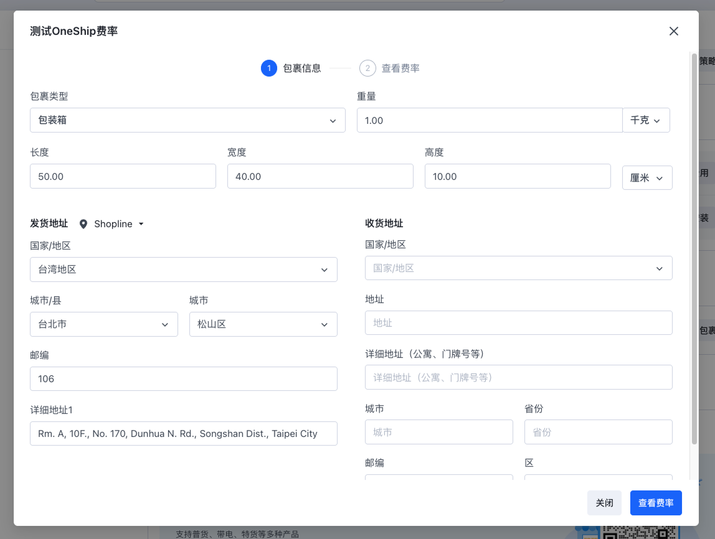Click the step 1 package info indicator
The width and height of the screenshot is (715, 539).
point(268,68)
